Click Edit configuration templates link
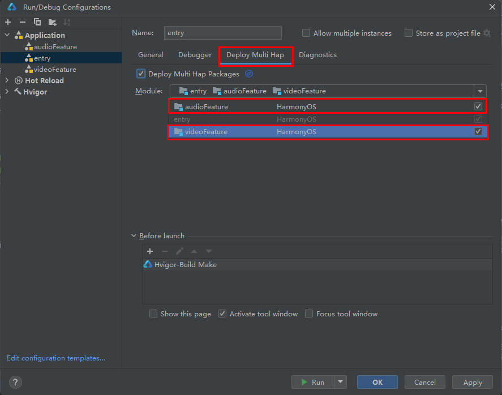 pos(55,358)
